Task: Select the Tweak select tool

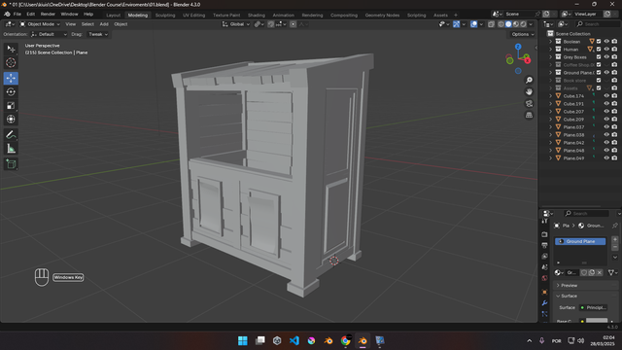Action: point(11,49)
